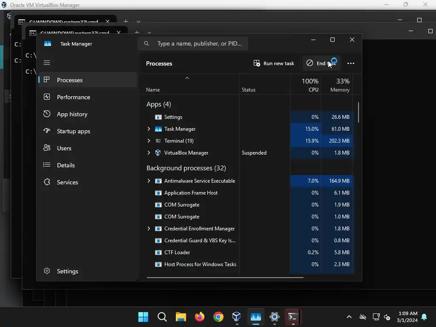This screenshot has height=327, width=436.
Task: Expand the VirtualBox Manager process group
Action: [x=149, y=153]
